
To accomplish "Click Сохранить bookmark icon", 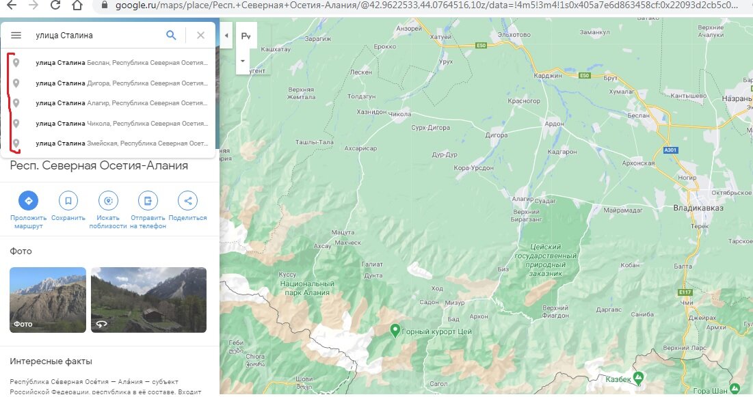I will (68, 201).
